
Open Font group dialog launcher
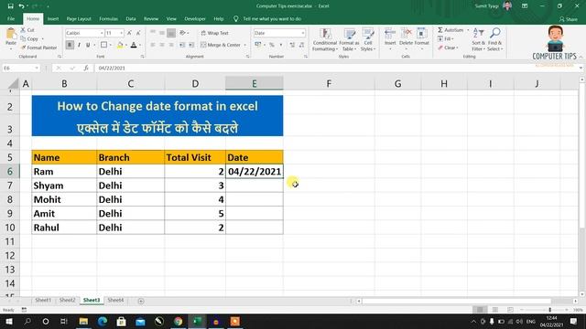[x=143, y=57]
